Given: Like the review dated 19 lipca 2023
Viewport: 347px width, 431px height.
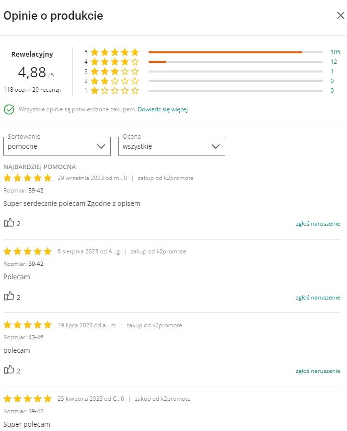Looking at the screenshot, I should click(9, 370).
